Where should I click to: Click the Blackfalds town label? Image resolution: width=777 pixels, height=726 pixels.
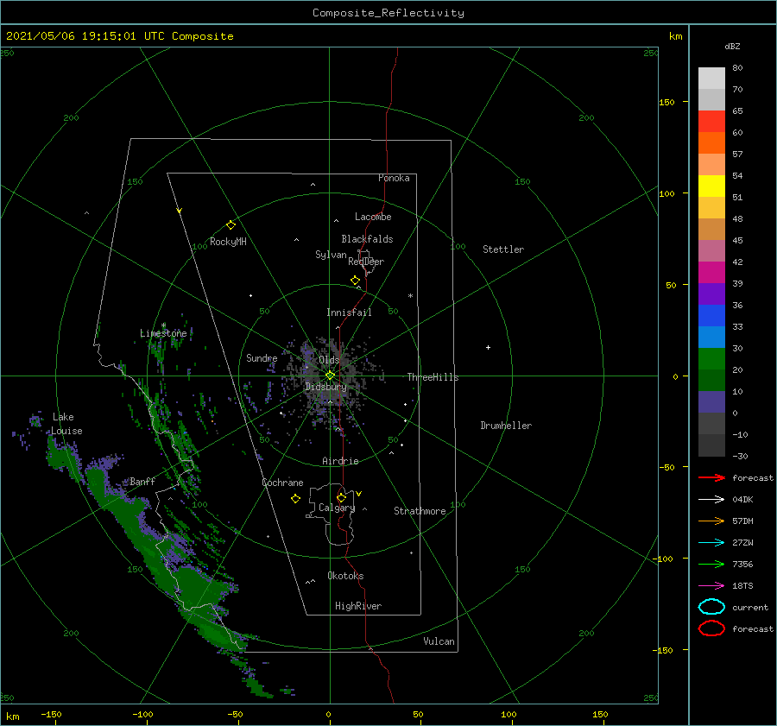367,239
